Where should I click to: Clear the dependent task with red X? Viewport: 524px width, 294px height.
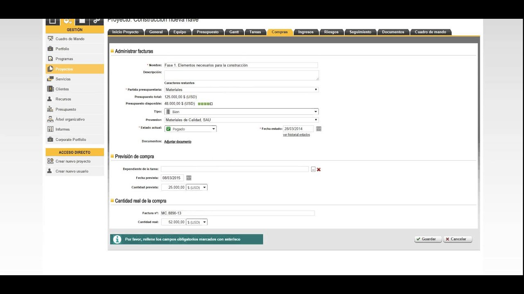click(x=319, y=169)
